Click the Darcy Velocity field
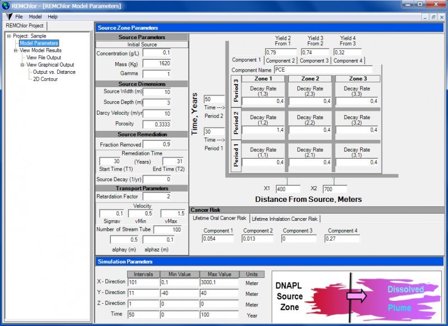 (x=157, y=114)
